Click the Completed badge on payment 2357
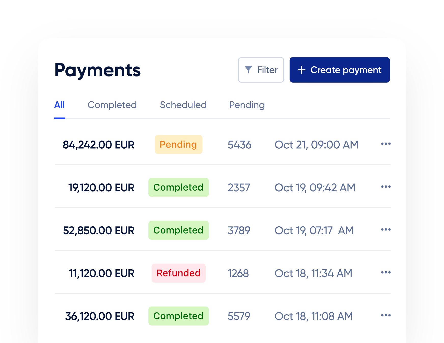Image resolution: width=444 pixels, height=343 pixels. coord(178,187)
